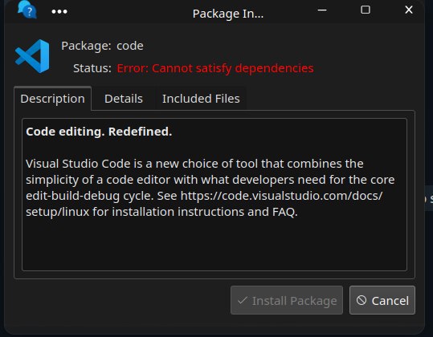Screen dimensions: 433x337
Task: Switch to the Description tab
Action: [x=52, y=99]
